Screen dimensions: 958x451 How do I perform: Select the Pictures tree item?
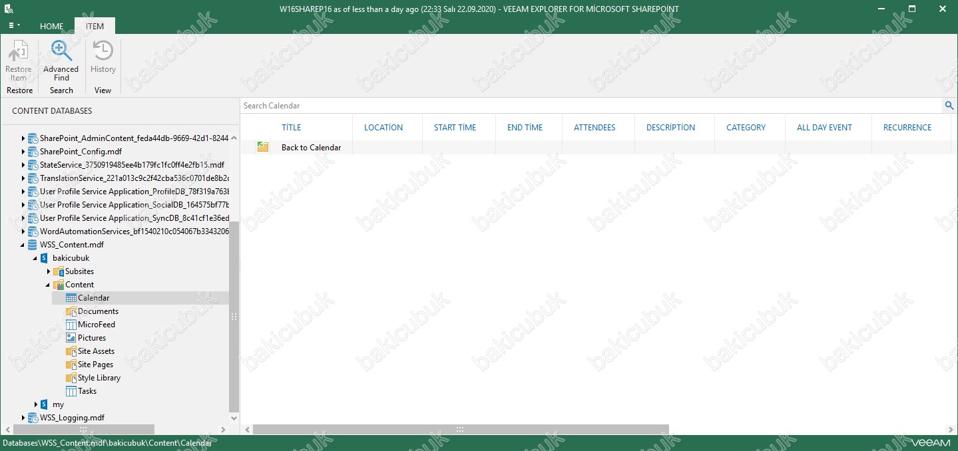pyautogui.click(x=92, y=338)
